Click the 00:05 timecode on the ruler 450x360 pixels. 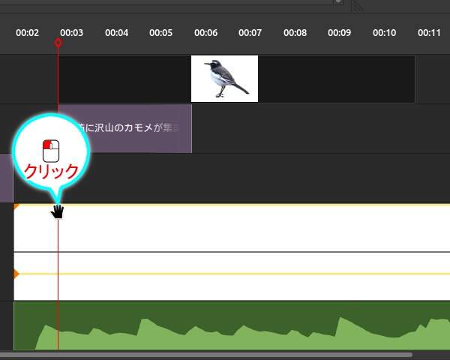(161, 33)
